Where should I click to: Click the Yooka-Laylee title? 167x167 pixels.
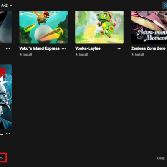88,48
